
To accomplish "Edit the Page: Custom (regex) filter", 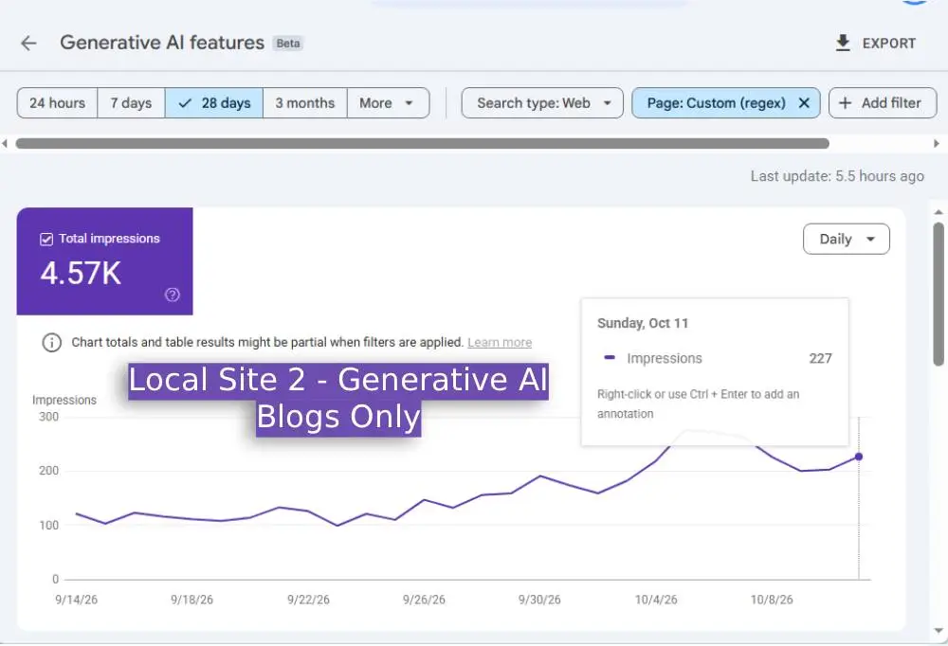I will coord(716,102).
